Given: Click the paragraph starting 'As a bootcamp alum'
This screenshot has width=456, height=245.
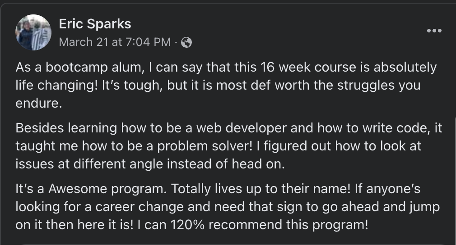Looking at the screenshot, I should click(226, 85).
